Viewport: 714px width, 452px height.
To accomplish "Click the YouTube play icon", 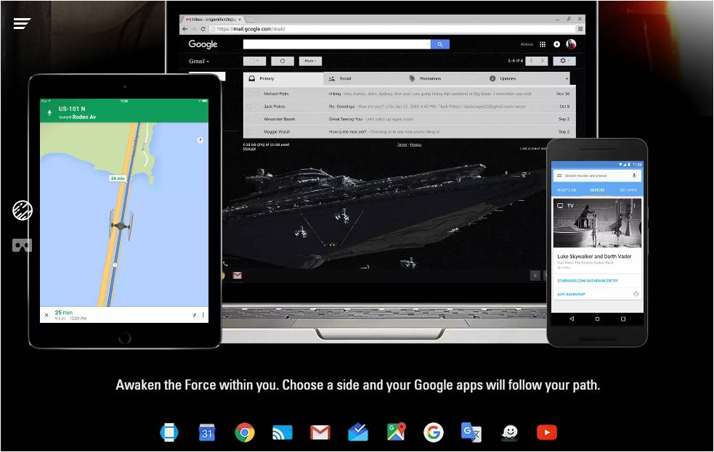I will pyautogui.click(x=547, y=432).
